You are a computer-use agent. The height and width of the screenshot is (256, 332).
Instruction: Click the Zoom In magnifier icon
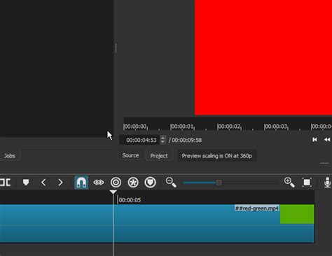pyautogui.click(x=289, y=183)
